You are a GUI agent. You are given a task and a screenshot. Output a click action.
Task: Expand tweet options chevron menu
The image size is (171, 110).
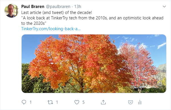point(164,7)
